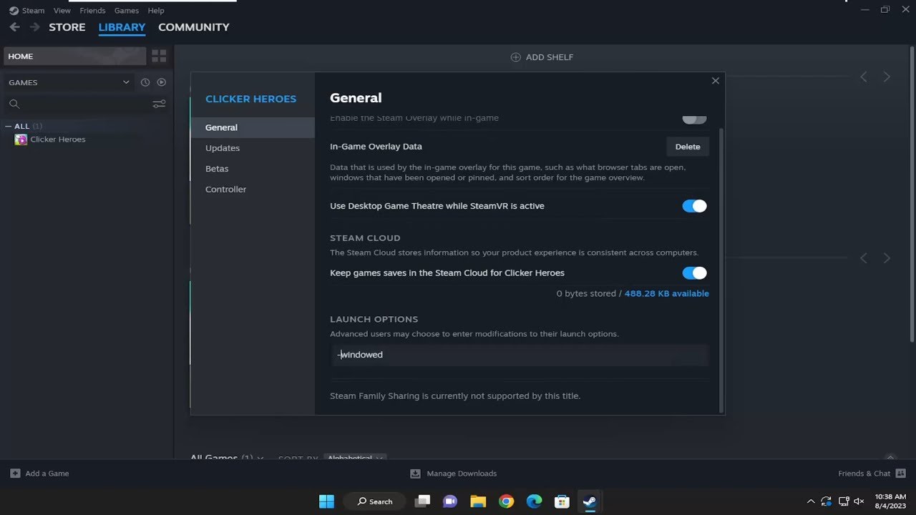
Task: Click the ready-to-play filter icon
Action: (162, 82)
